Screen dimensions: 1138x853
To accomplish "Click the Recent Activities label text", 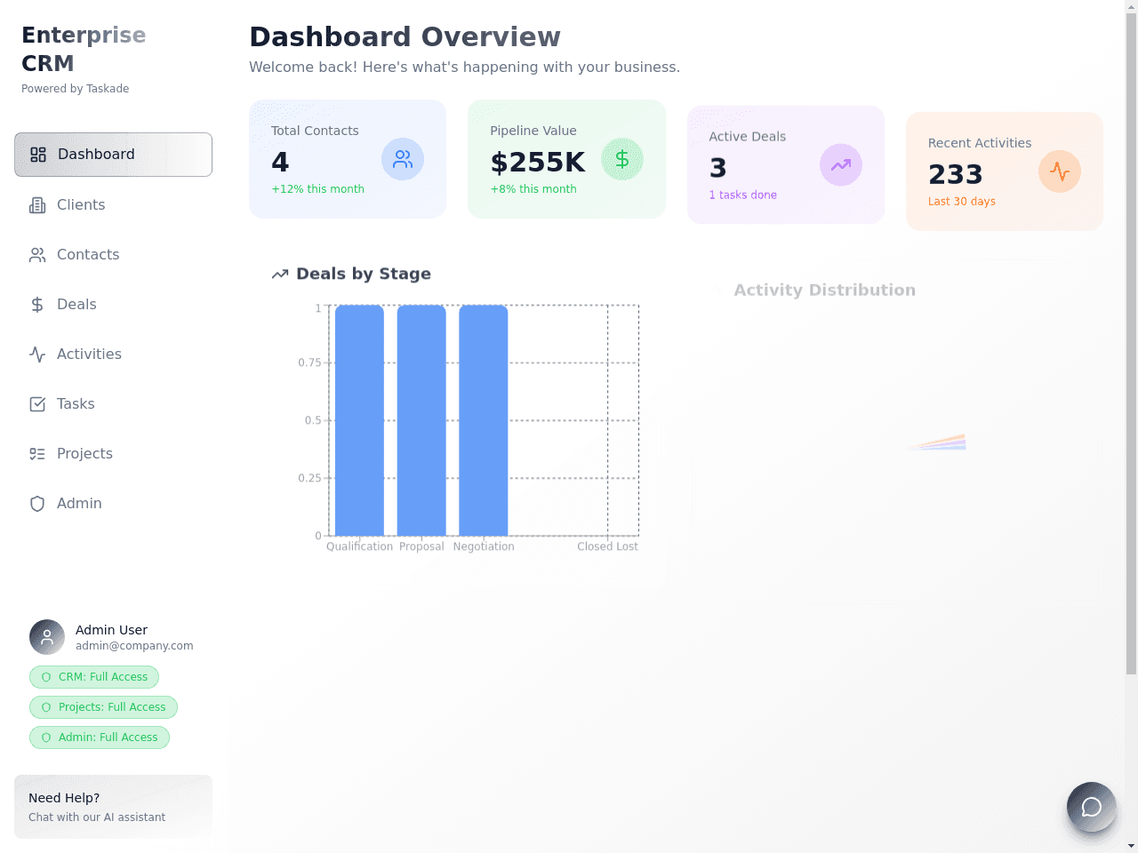I will coord(980,143).
